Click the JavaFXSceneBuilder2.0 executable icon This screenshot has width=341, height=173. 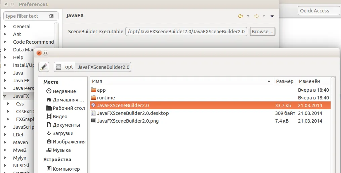pyautogui.click(x=93, y=105)
